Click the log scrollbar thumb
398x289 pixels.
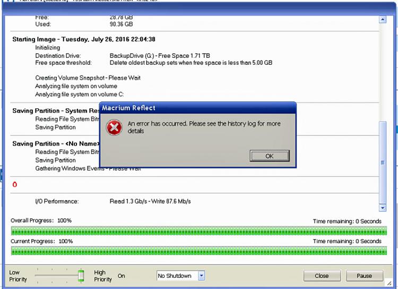coord(383,163)
